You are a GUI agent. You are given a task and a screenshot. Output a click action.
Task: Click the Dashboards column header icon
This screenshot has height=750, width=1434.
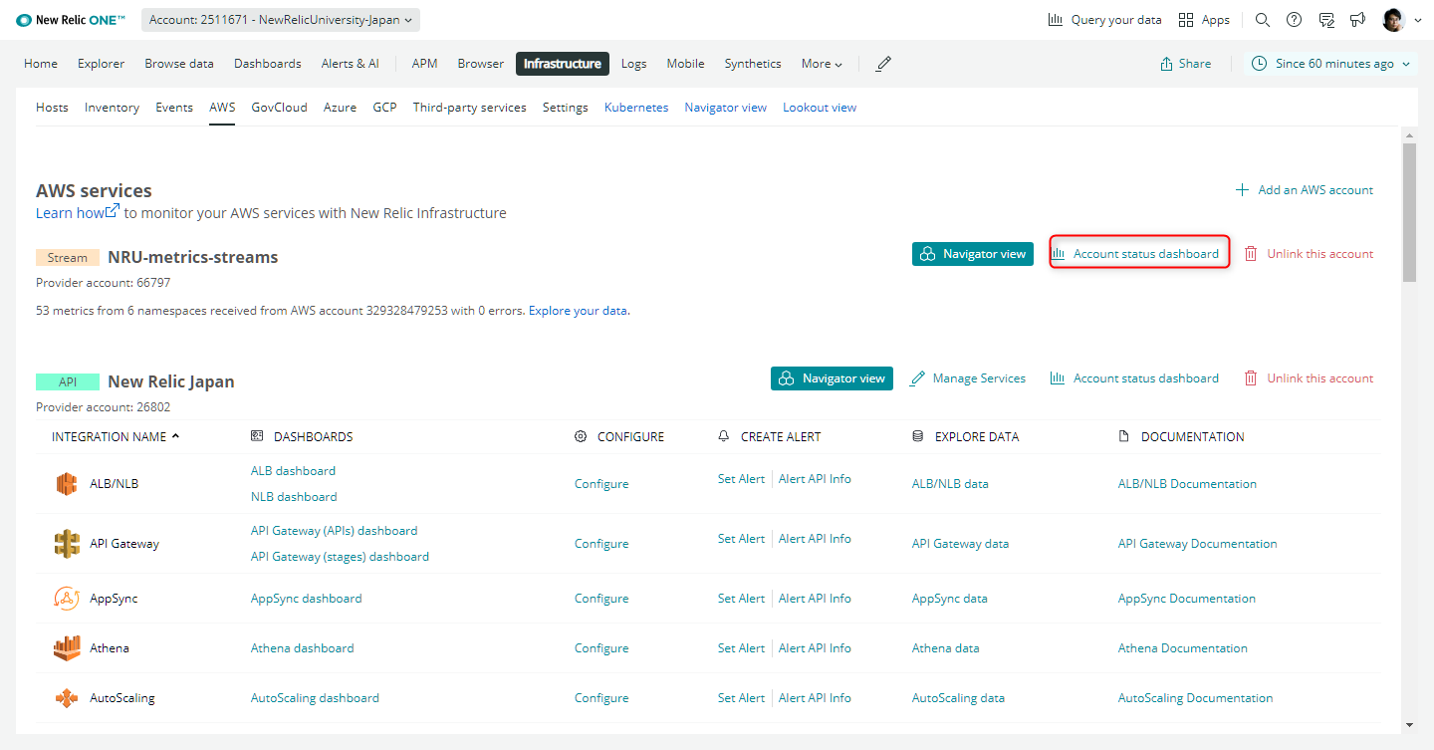tap(257, 436)
